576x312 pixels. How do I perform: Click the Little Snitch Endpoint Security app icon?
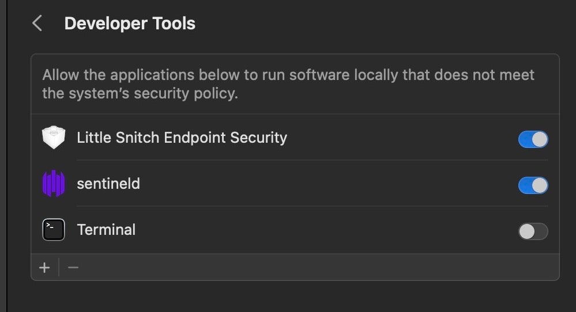(54, 138)
